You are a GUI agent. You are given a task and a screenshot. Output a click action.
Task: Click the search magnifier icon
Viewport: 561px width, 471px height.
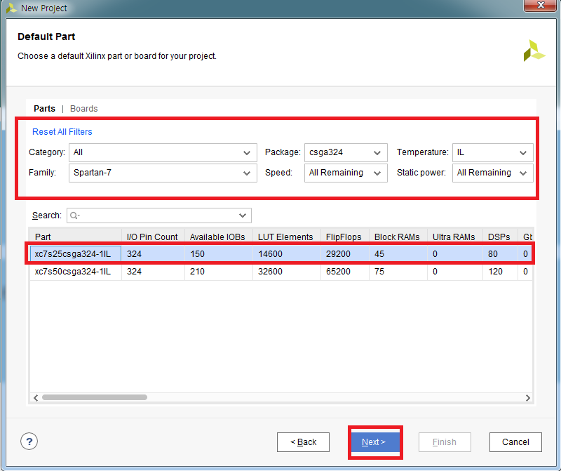point(74,215)
